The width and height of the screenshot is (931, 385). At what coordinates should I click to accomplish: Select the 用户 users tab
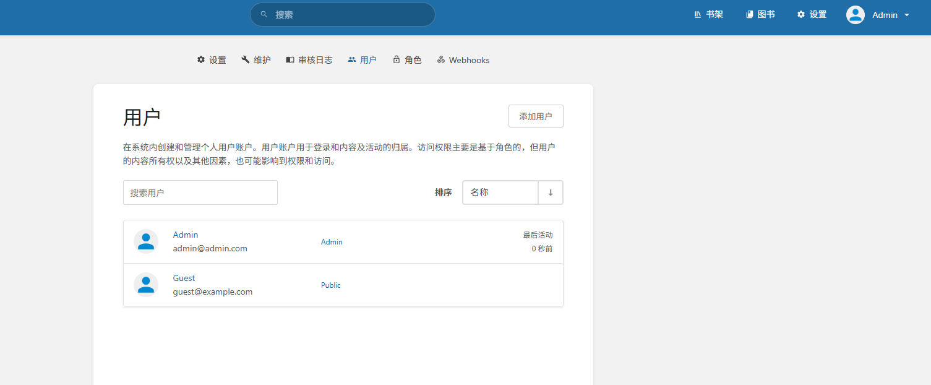pyautogui.click(x=362, y=60)
